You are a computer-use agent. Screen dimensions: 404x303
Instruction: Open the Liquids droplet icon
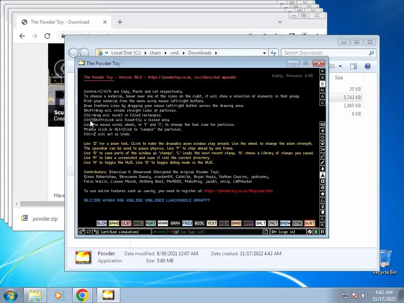322,169
